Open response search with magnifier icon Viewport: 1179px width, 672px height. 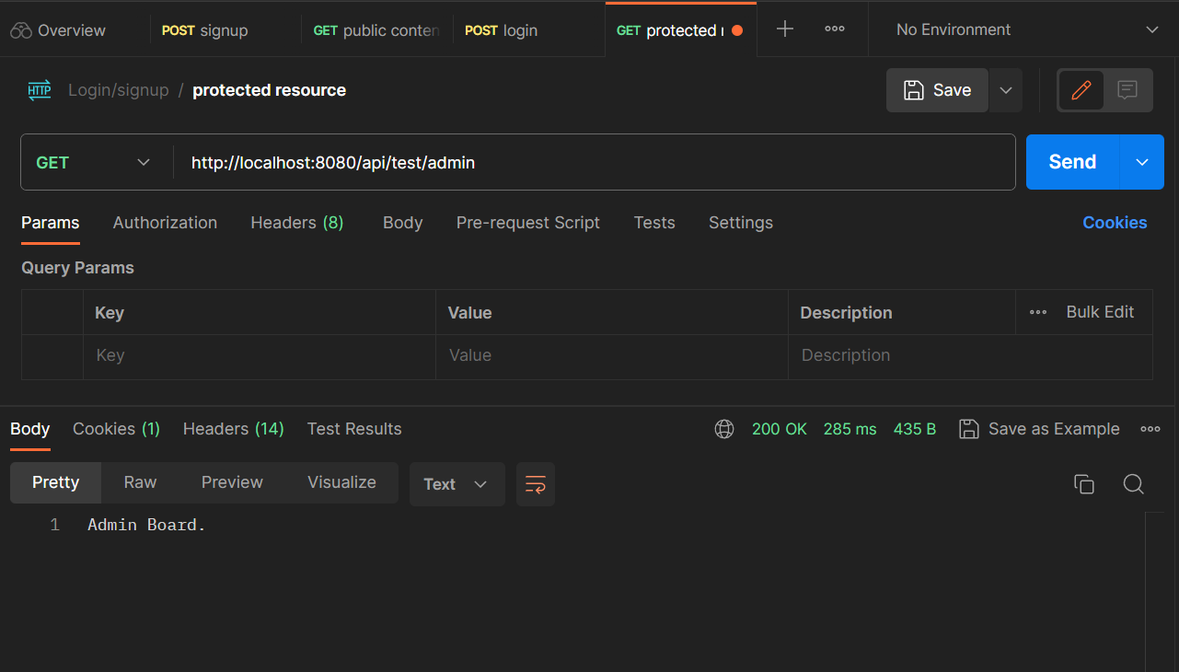1133,483
